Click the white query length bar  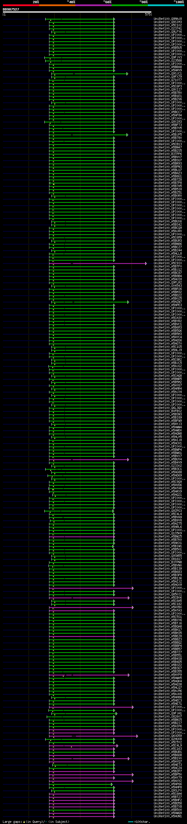[77, 12]
